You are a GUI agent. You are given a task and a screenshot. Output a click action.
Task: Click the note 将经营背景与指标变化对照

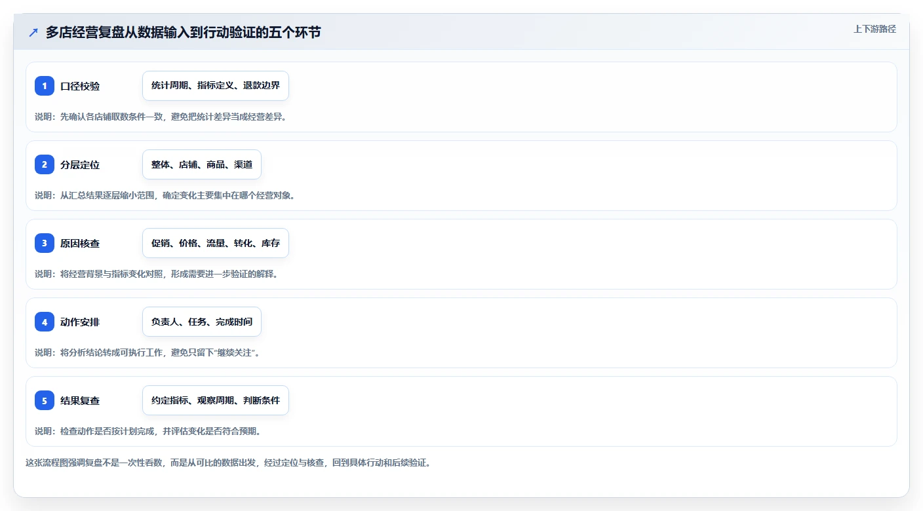point(157,274)
